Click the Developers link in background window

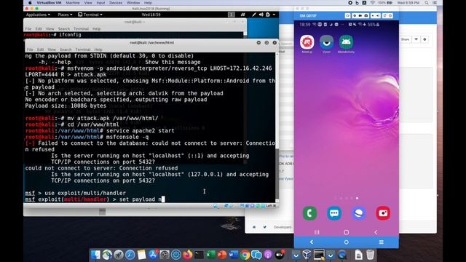(x=283, y=227)
